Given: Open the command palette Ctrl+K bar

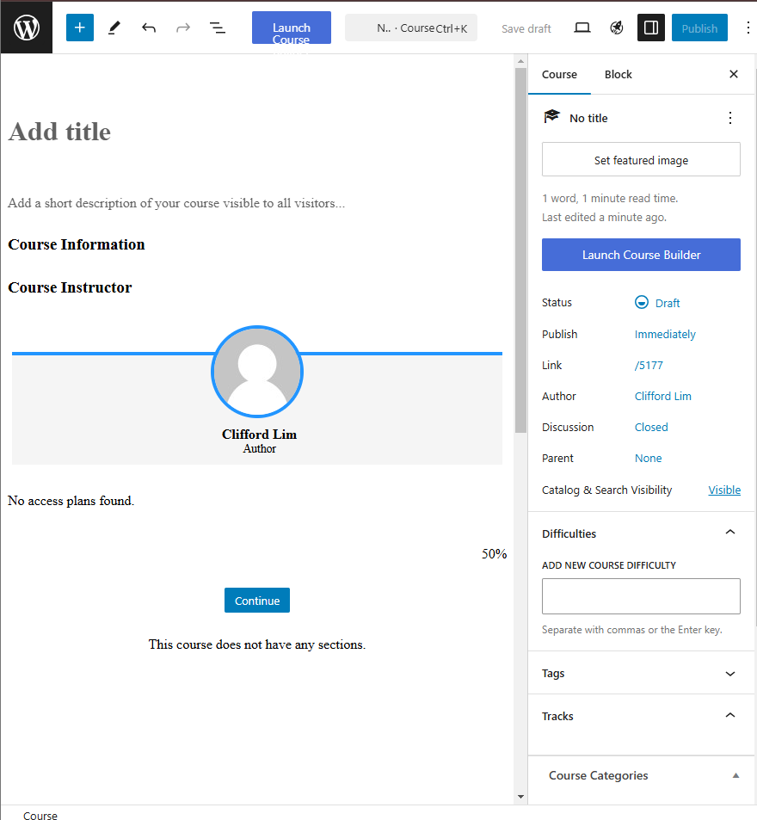Looking at the screenshot, I should pyautogui.click(x=411, y=28).
